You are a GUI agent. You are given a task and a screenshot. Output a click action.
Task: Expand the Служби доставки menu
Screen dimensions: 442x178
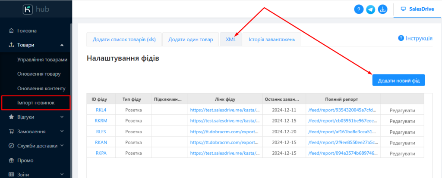click(x=63, y=146)
